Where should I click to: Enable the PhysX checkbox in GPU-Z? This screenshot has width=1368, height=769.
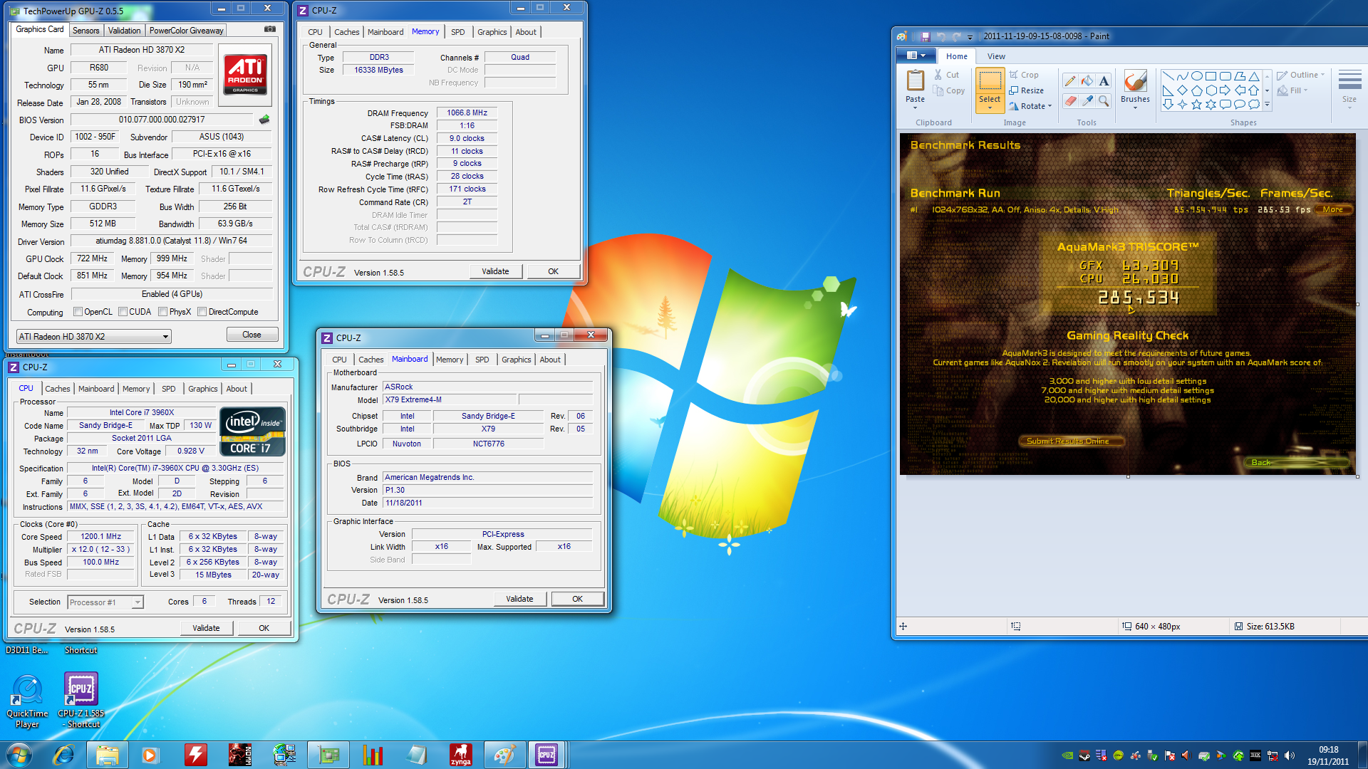[x=163, y=312]
